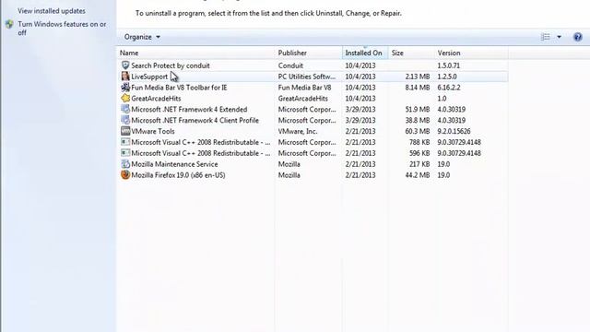
Task: Click the PC Utilities Softw... publisher cell
Action: tap(307, 77)
